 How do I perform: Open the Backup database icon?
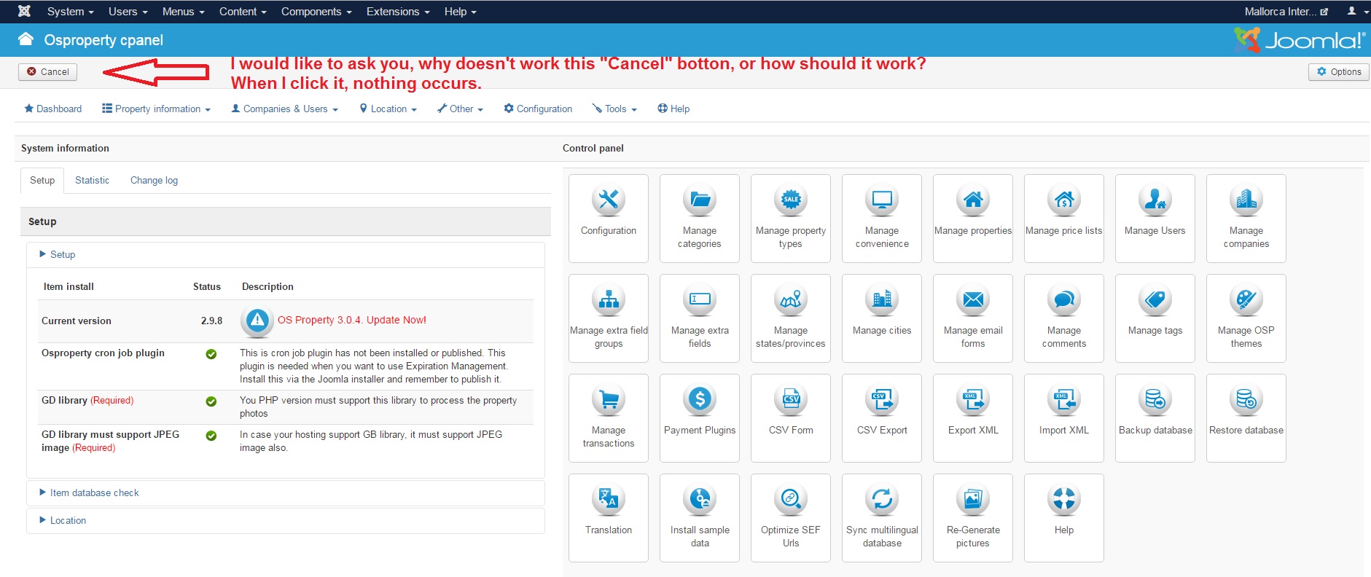(1155, 417)
